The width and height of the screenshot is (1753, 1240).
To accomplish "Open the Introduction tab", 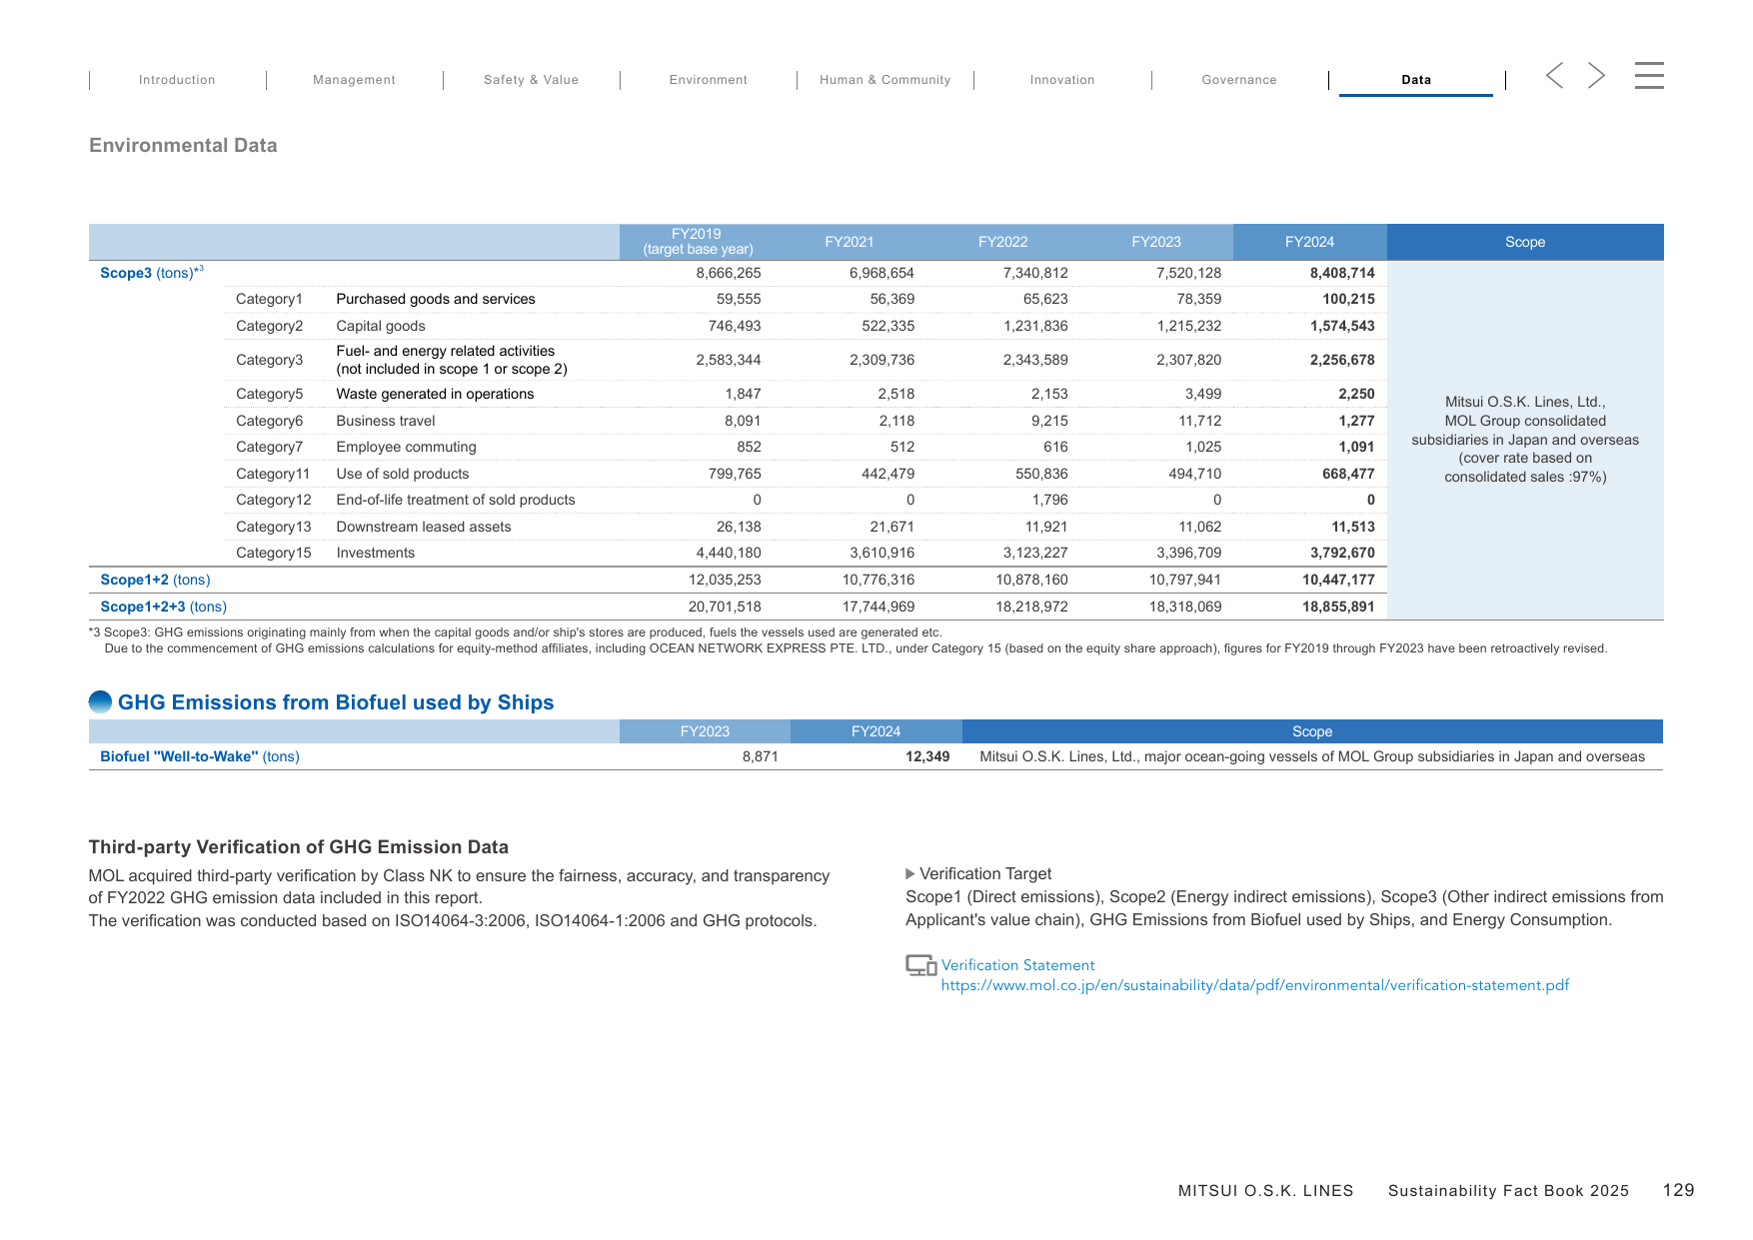I will click(177, 80).
